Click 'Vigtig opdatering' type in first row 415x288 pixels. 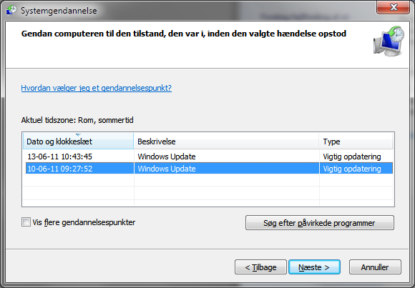pos(352,157)
